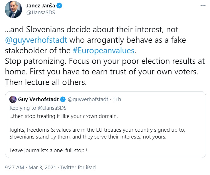Click the "Then lecture all others." line
Image resolution: width=210 pixels, height=175 pixels.
(x=46, y=82)
